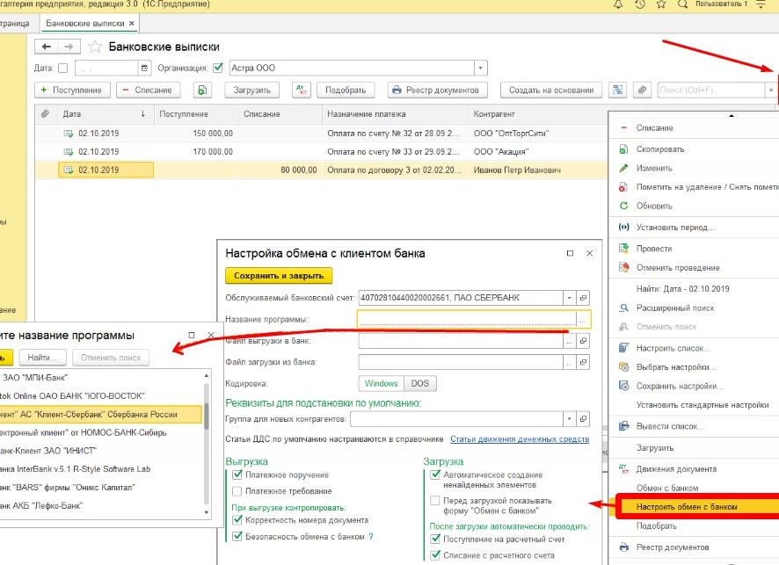Choose Скопировать in the context menu
The image size is (779, 565).
click(x=659, y=149)
